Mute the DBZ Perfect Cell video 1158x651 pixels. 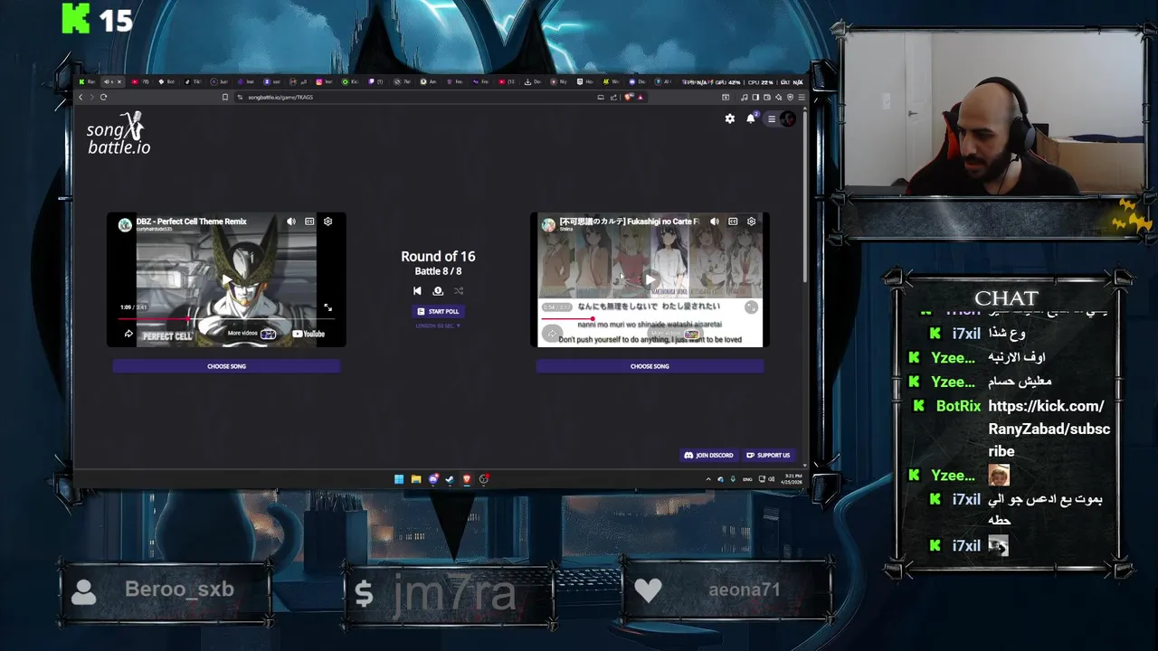[291, 222]
